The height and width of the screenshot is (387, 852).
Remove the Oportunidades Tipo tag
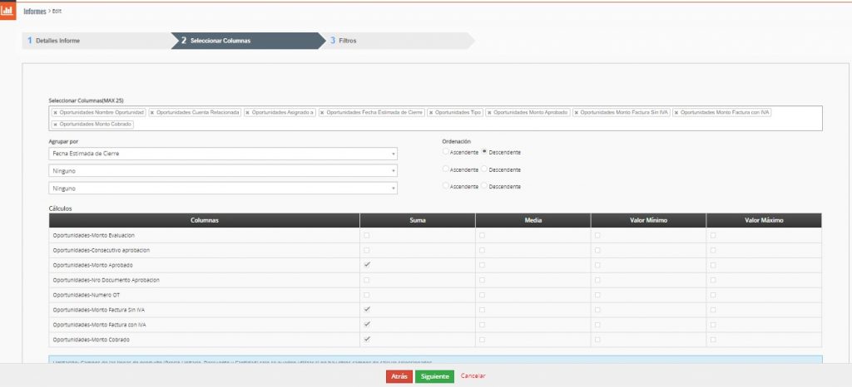click(431, 112)
